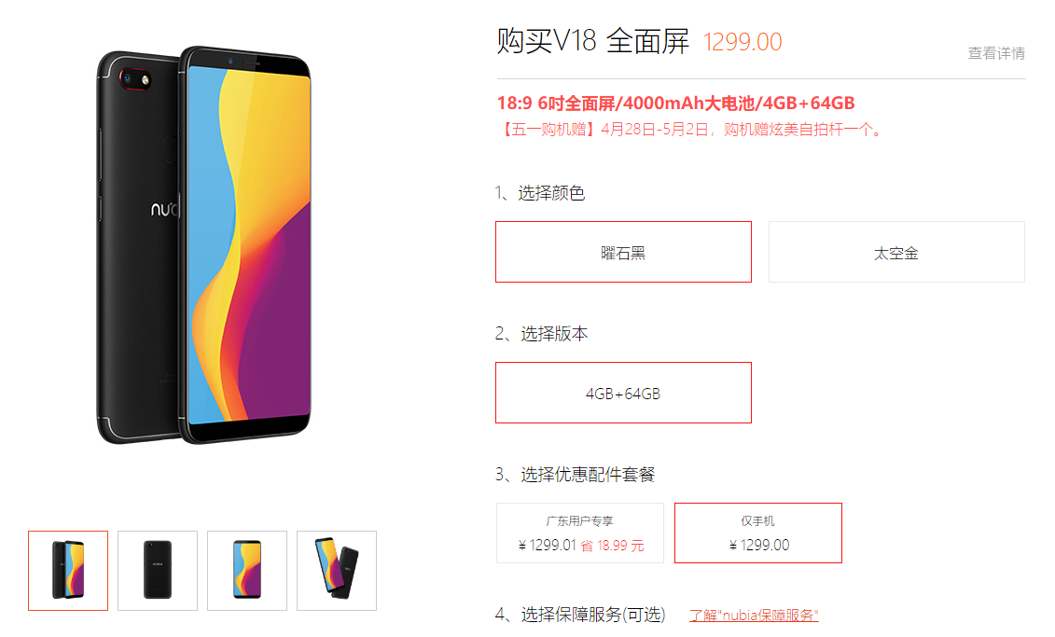Click the orange 1299.00 price
1055x637 pixels.
coord(743,42)
